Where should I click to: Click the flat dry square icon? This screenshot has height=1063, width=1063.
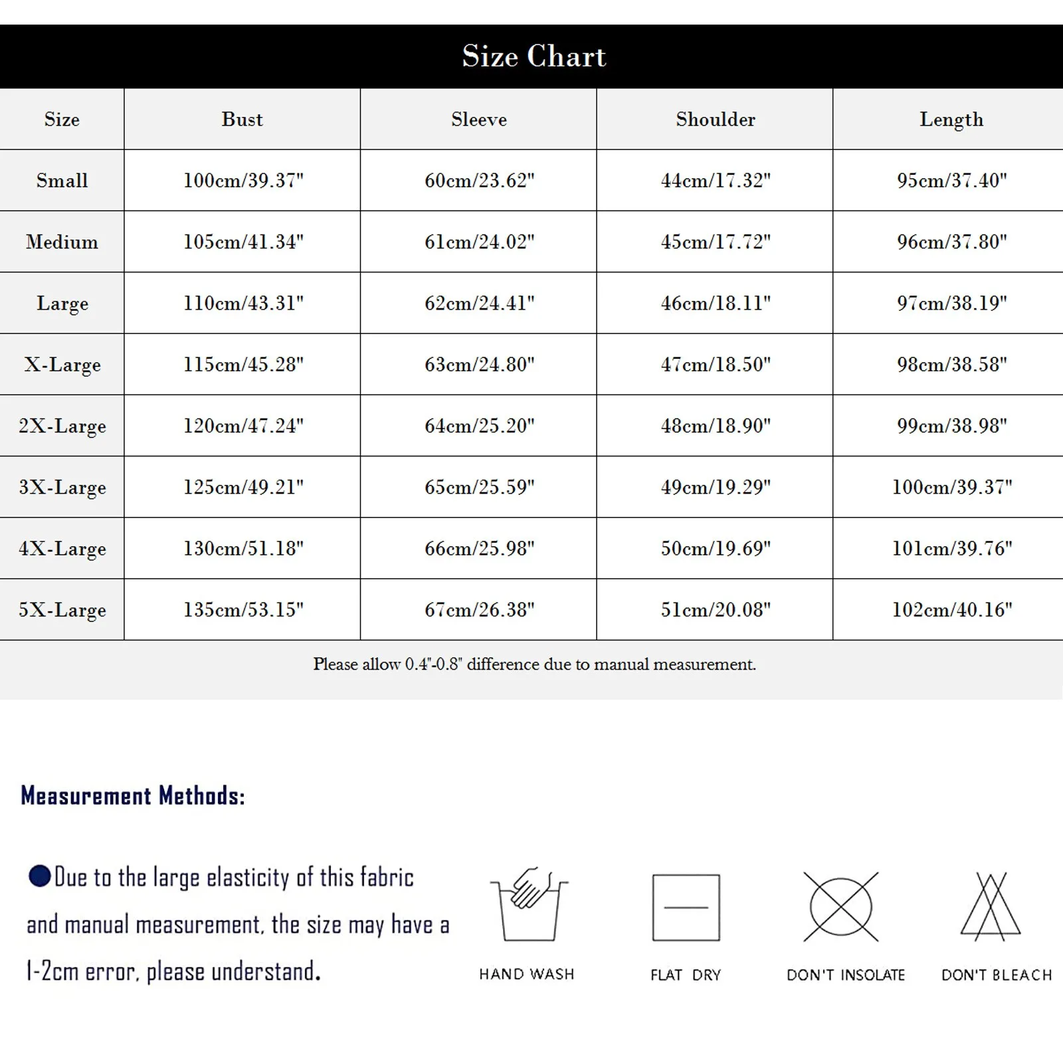[686, 907]
